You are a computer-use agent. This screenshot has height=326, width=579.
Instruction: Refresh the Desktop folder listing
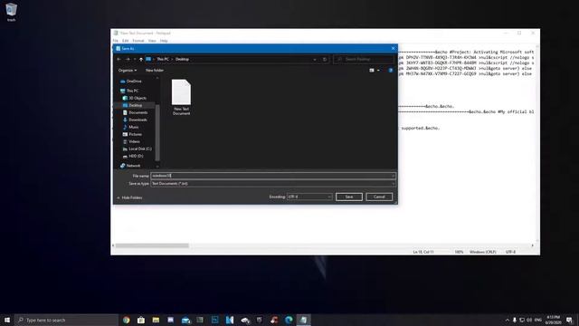(325, 60)
